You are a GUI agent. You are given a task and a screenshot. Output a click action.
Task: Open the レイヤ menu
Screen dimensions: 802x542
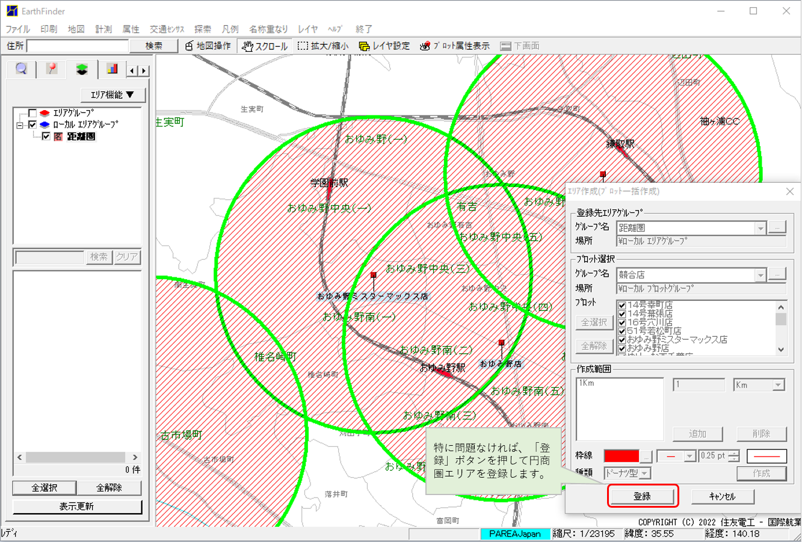pos(307,29)
